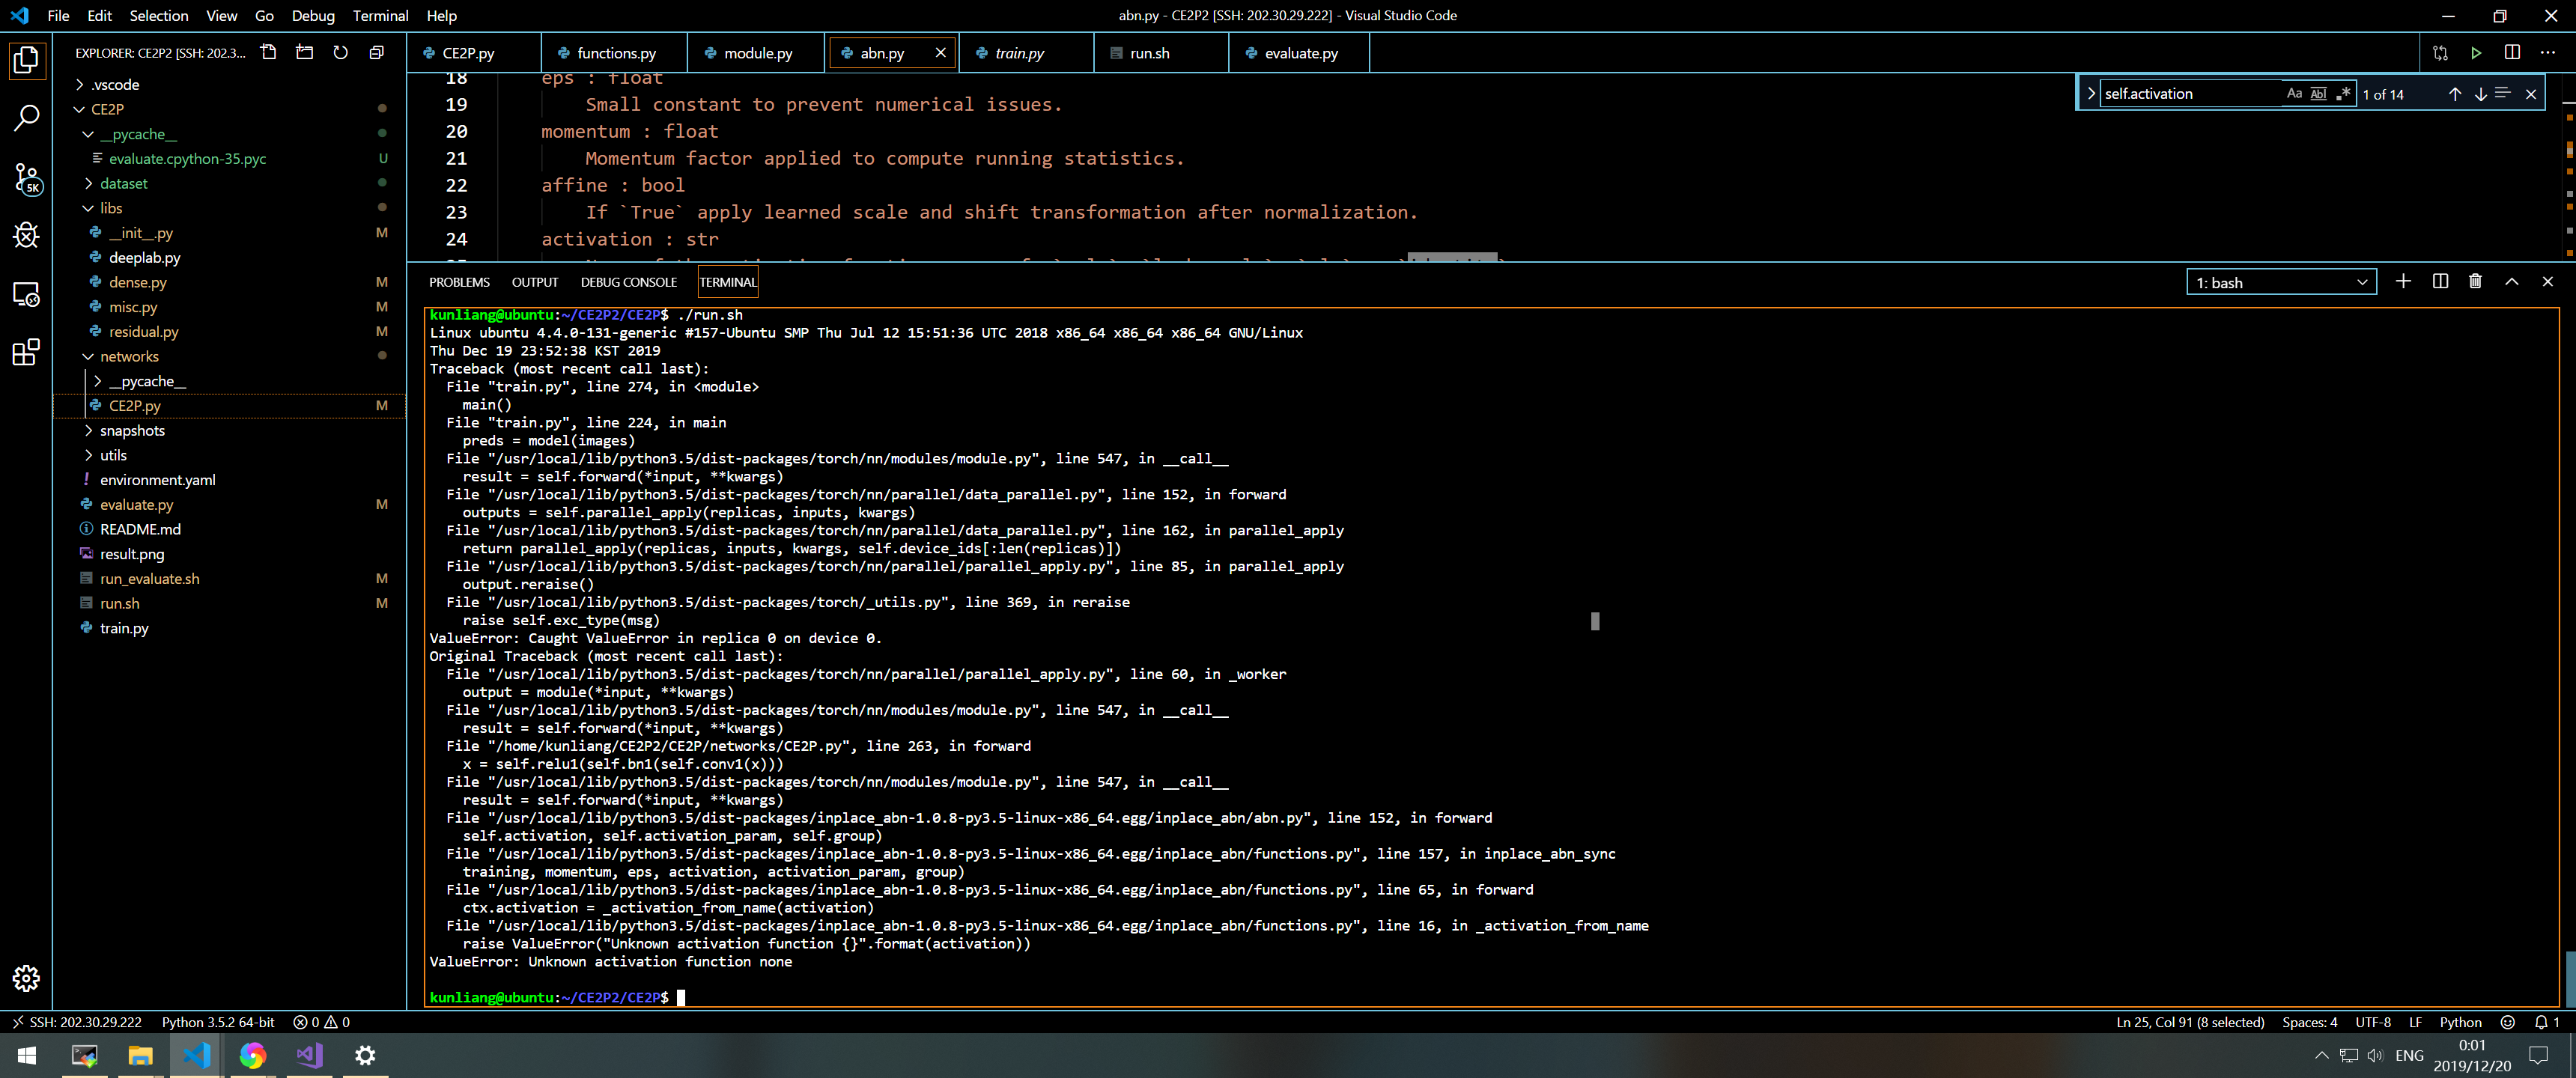Enable regular expression search mode

pos(2343,93)
